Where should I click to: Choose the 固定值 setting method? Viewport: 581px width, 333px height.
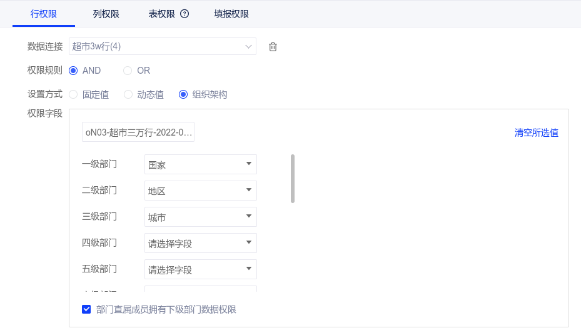73,94
